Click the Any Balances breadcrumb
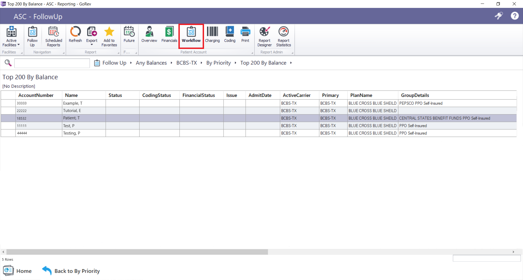 point(151,63)
